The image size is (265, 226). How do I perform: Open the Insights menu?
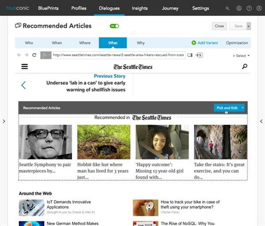pos(140,8)
